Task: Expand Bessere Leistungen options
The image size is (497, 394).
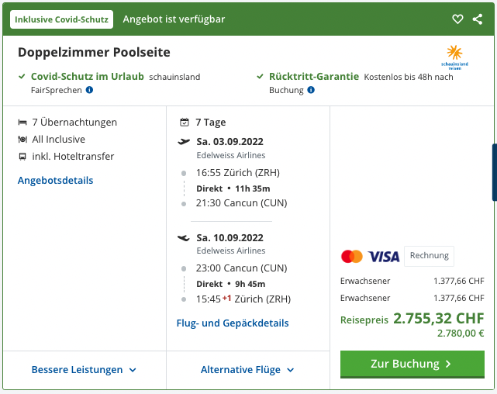Action: (x=84, y=370)
